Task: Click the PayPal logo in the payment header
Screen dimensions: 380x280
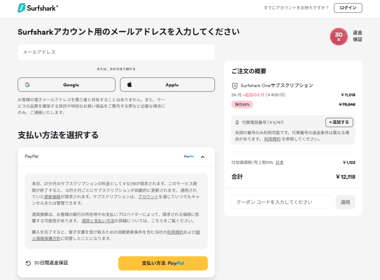Action: pos(189,157)
